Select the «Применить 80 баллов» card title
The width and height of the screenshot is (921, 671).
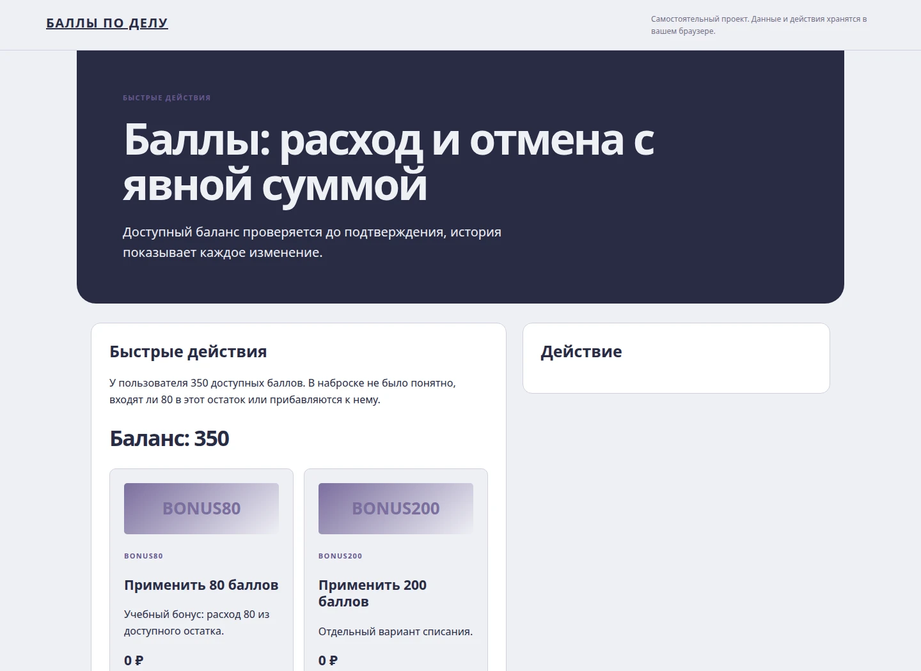(x=201, y=585)
